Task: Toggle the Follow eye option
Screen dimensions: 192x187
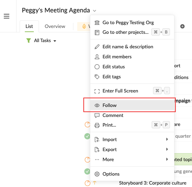Action: [132, 105]
